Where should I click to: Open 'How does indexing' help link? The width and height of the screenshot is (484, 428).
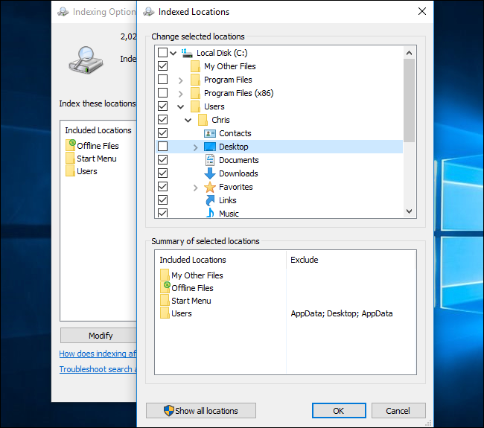coord(98,354)
